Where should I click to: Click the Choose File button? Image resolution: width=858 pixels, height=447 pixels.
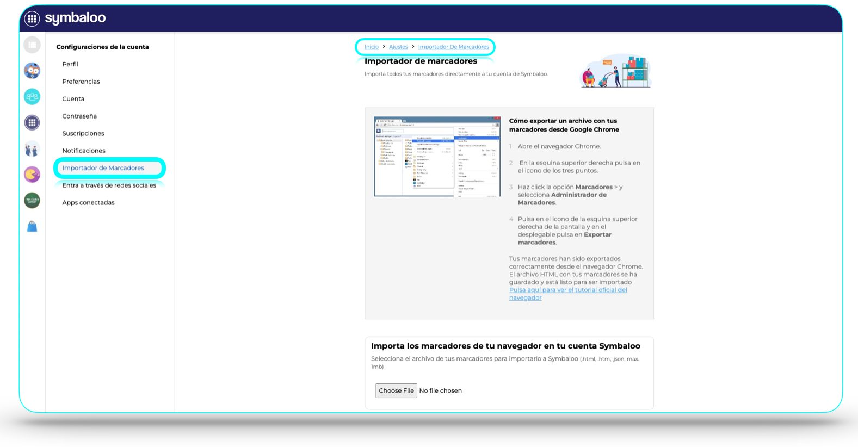(396, 390)
